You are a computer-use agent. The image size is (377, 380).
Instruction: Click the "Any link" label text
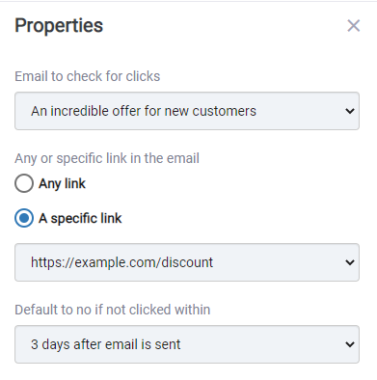pyautogui.click(x=62, y=183)
